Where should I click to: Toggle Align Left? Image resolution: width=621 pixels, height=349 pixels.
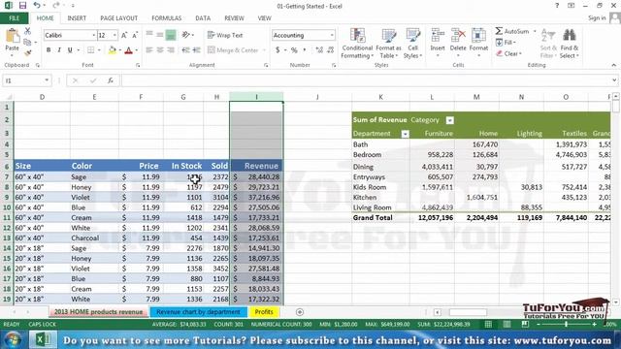pyautogui.click(x=149, y=50)
